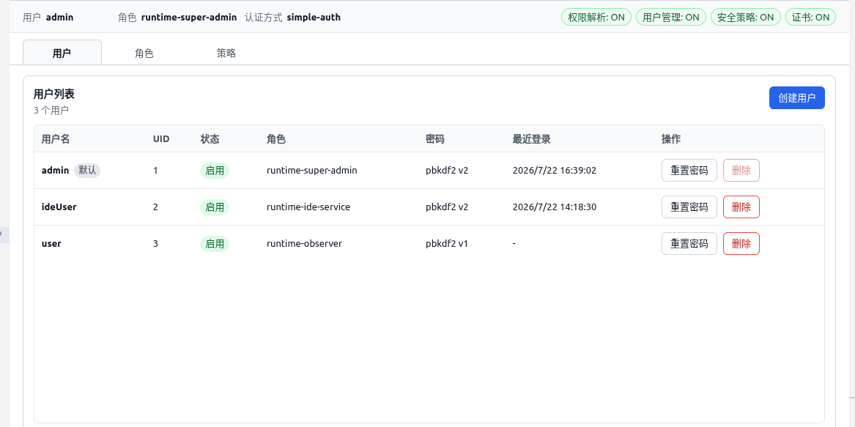Click the UID 2 cell
Screen dimensions: 855x427
pos(155,207)
